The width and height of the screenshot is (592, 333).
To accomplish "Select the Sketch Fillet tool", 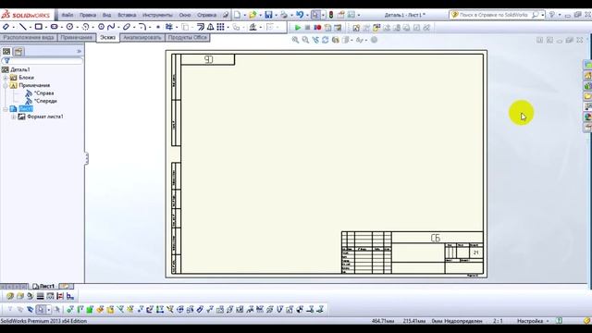I will coord(142,27).
